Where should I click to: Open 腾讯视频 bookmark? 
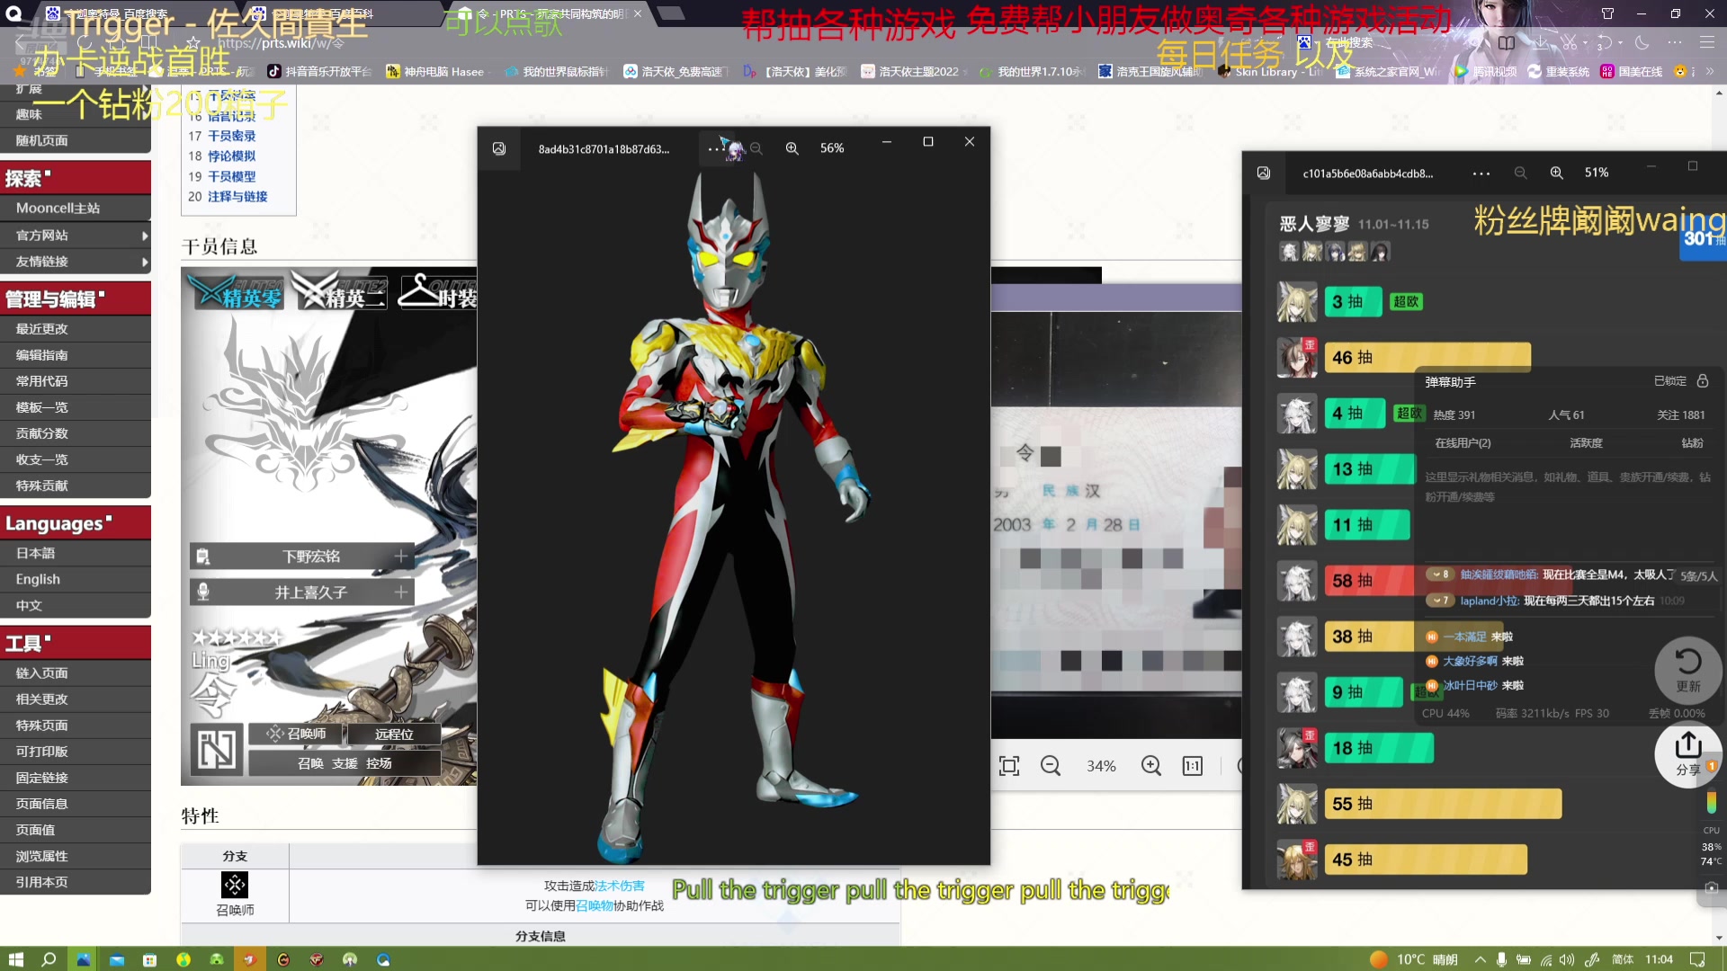coord(1486,72)
